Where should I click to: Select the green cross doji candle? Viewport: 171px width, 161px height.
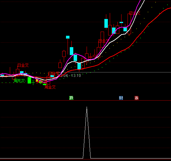click(x=33, y=83)
